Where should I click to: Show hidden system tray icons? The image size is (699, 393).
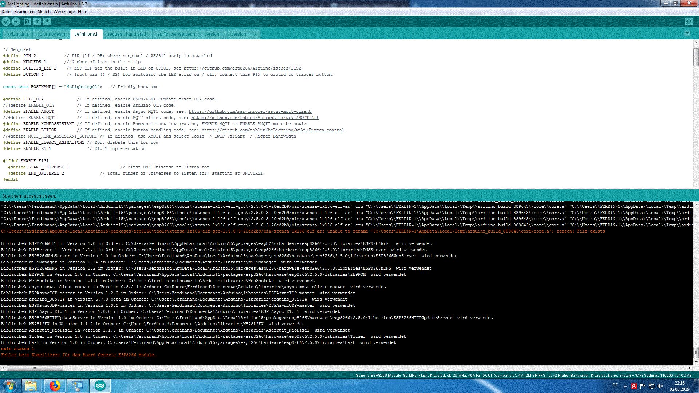coord(625,386)
